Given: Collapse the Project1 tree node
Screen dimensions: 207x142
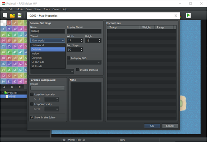Looking at the screenshot, I should point(2,92).
